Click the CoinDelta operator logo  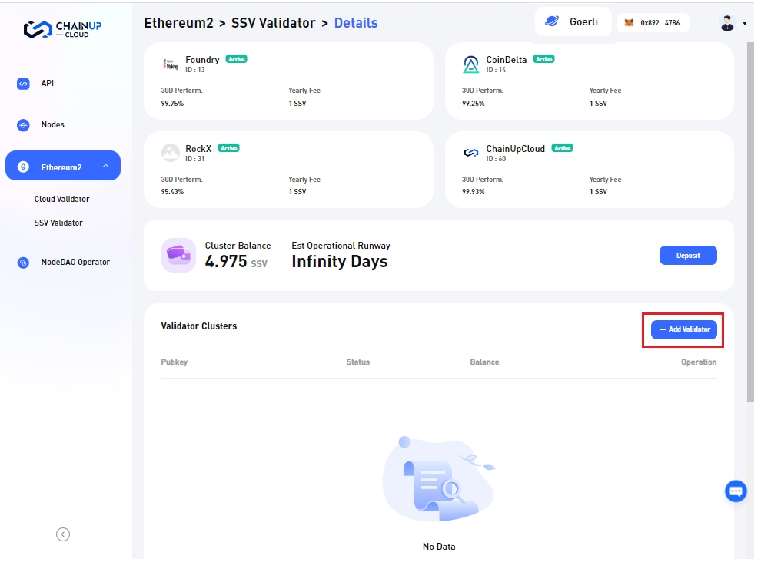[471, 64]
